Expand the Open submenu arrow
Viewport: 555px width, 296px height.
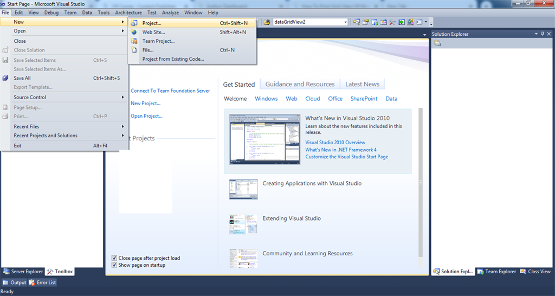click(123, 31)
